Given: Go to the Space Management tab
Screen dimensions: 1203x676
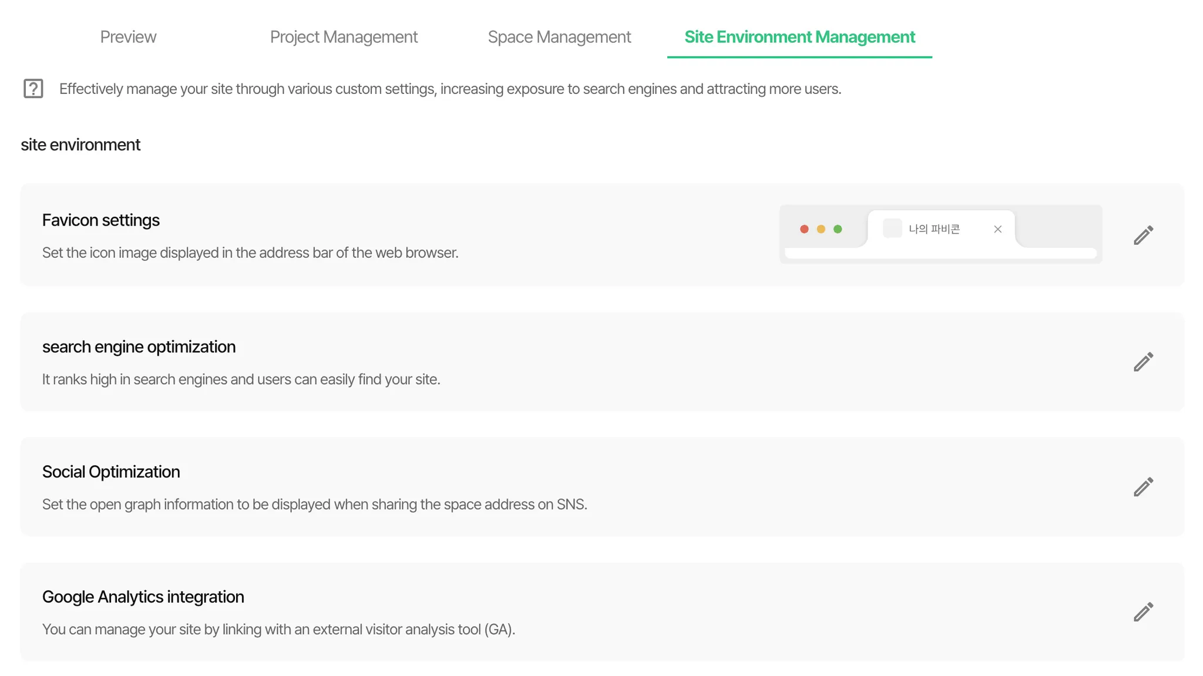Looking at the screenshot, I should tap(559, 37).
